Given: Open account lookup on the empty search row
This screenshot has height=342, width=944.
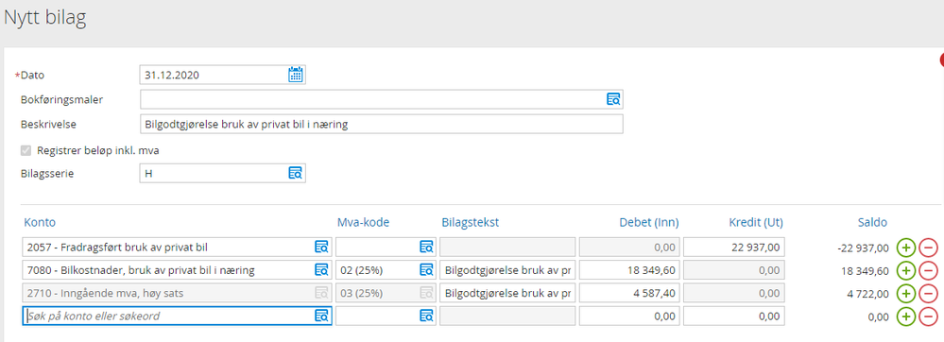Looking at the screenshot, I should click(321, 316).
